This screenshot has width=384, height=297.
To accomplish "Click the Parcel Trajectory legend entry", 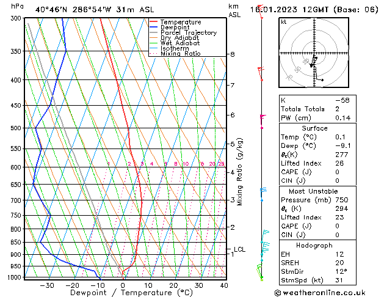I will coord(189,32).
